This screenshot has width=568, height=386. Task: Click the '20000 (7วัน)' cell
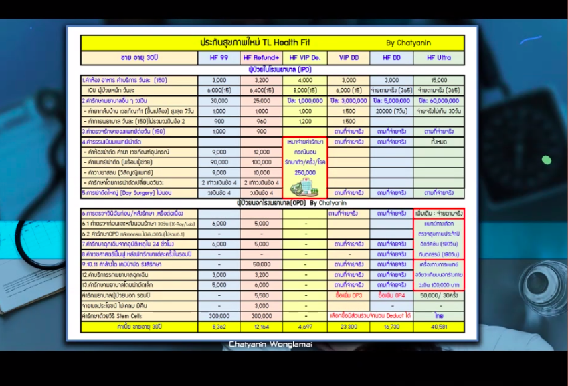pyautogui.click(x=391, y=111)
